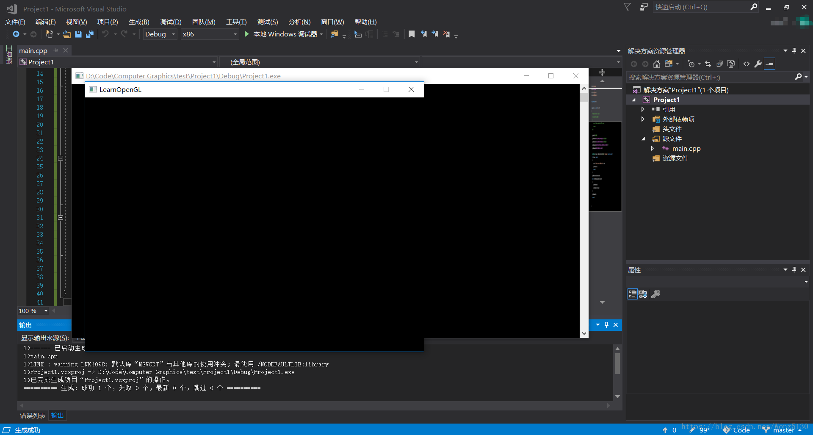This screenshot has height=435, width=813.
Task: Toggle the Preview Selected Items button
Action: (x=770, y=64)
